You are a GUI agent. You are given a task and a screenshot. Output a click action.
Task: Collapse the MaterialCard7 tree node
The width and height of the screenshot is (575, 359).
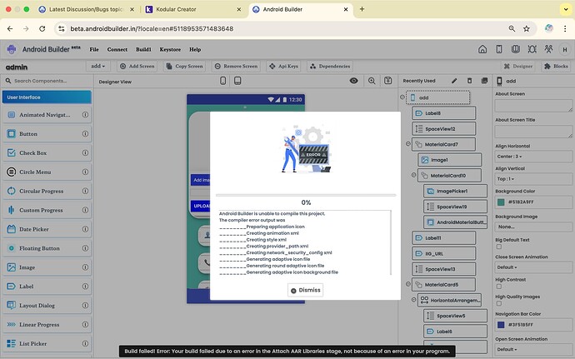pyautogui.click(x=408, y=144)
